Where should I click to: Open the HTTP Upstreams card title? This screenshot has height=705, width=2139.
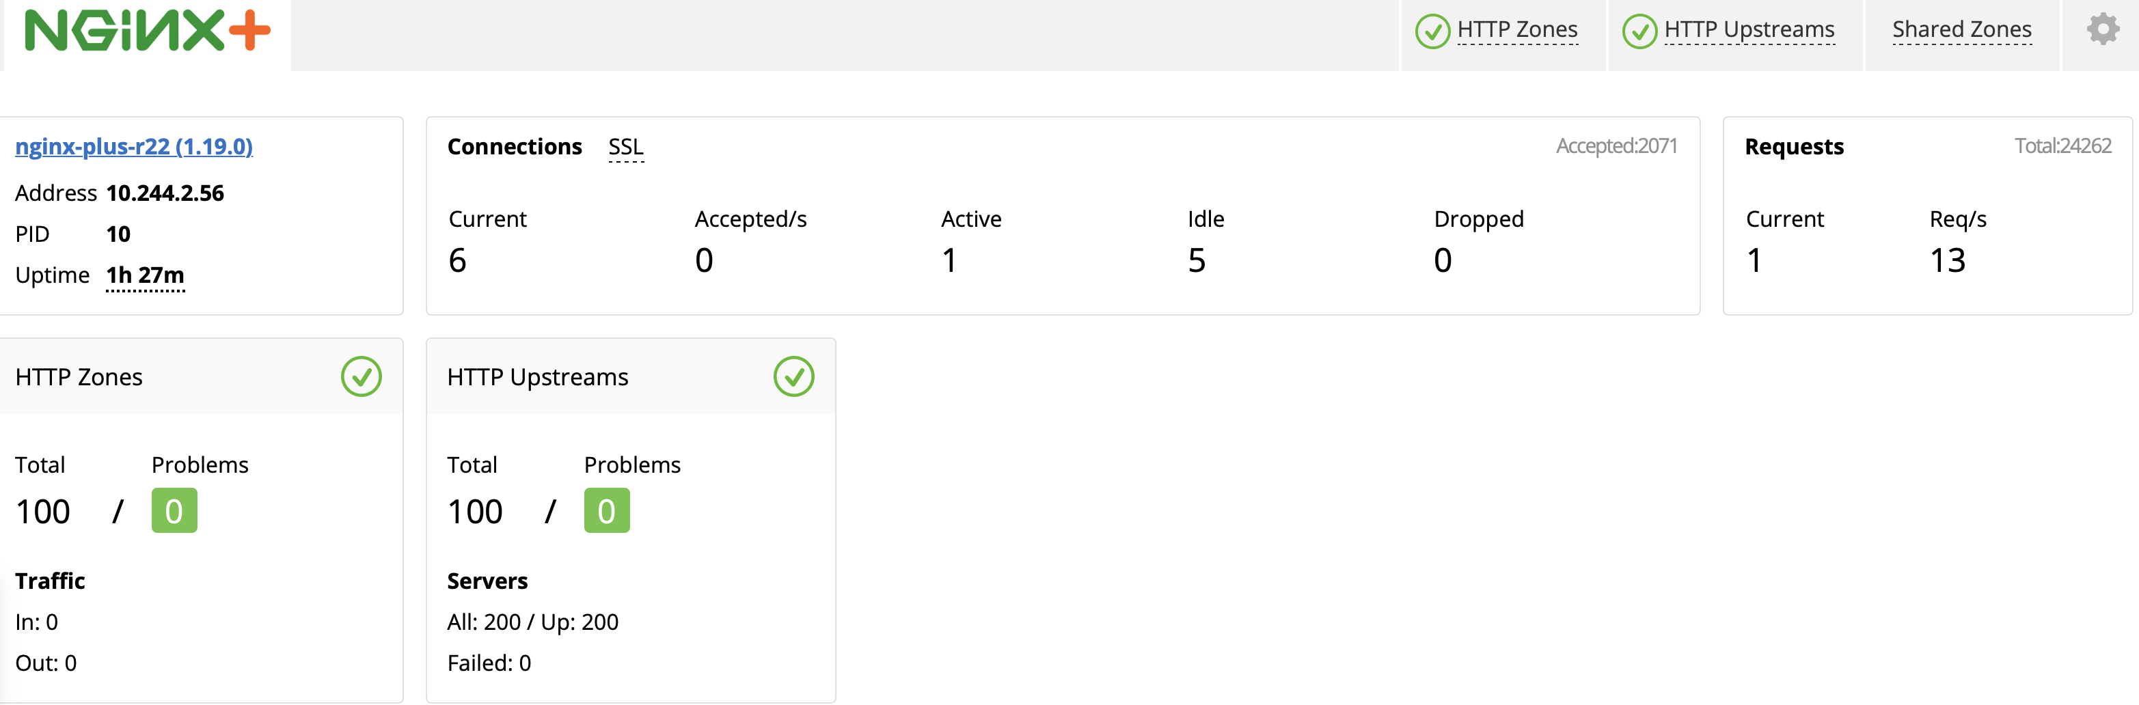coord(537,377)
